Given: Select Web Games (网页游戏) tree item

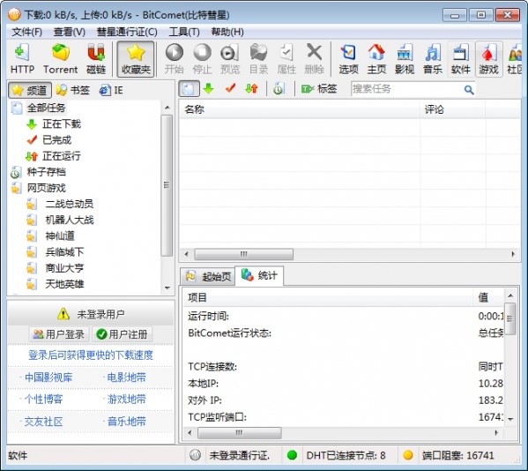Looking at the screenshot, I should [x=46, y=188].
